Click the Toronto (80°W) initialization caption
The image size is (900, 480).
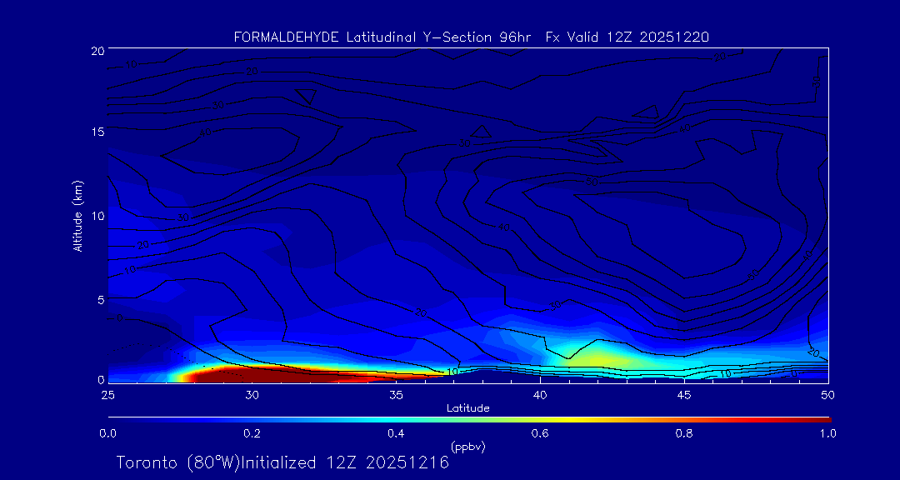tap(282, 462)
